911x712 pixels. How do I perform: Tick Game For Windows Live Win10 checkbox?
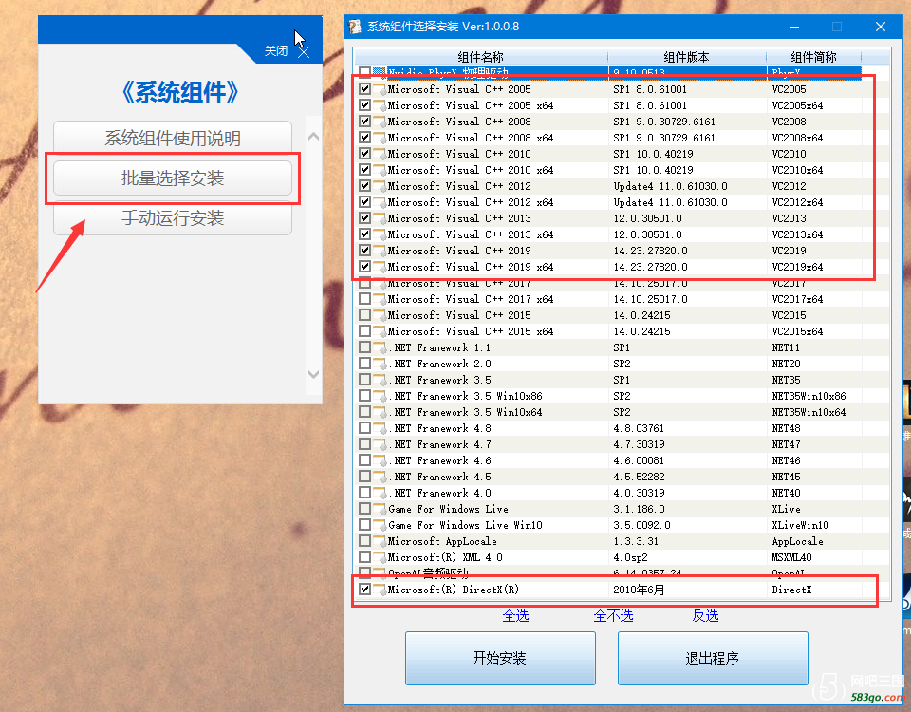coord(364,525)
